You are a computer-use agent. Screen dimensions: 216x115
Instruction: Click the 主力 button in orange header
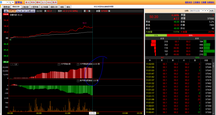click(x=44, y=2)
